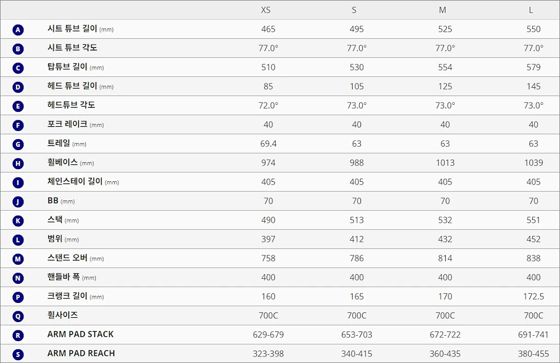Select the 69.4 trail value for XS
560x363 pixels.
[268, 144]
